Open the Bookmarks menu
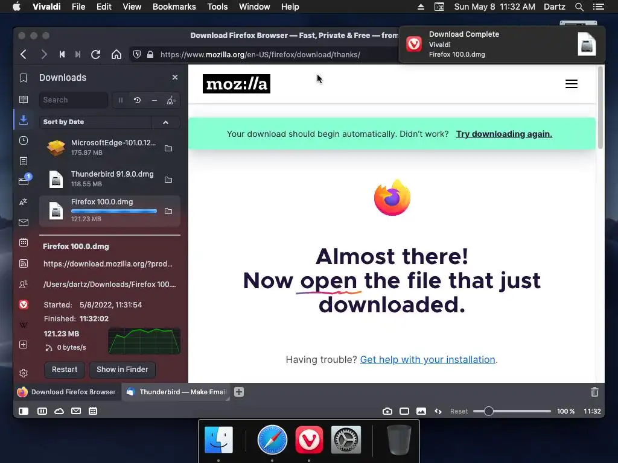 click(x=174, y=7)
